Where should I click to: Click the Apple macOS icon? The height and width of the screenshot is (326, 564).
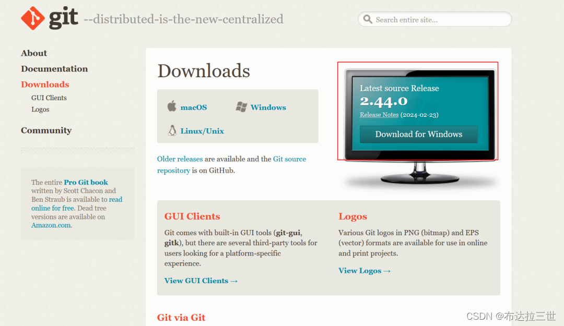172,106
